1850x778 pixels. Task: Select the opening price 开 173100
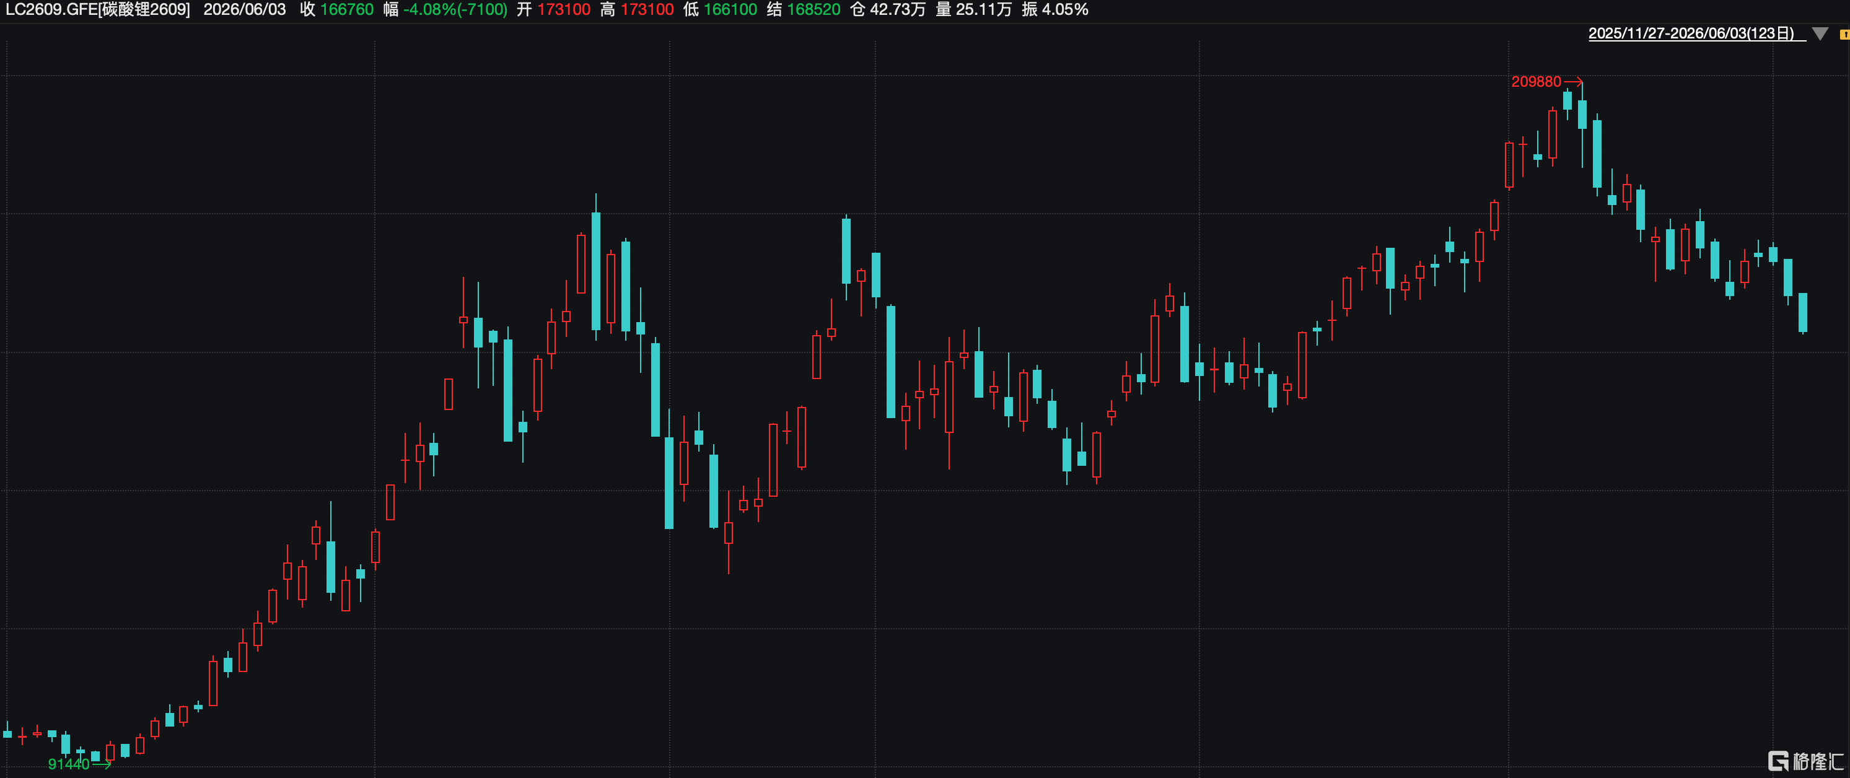pos(554,9)
